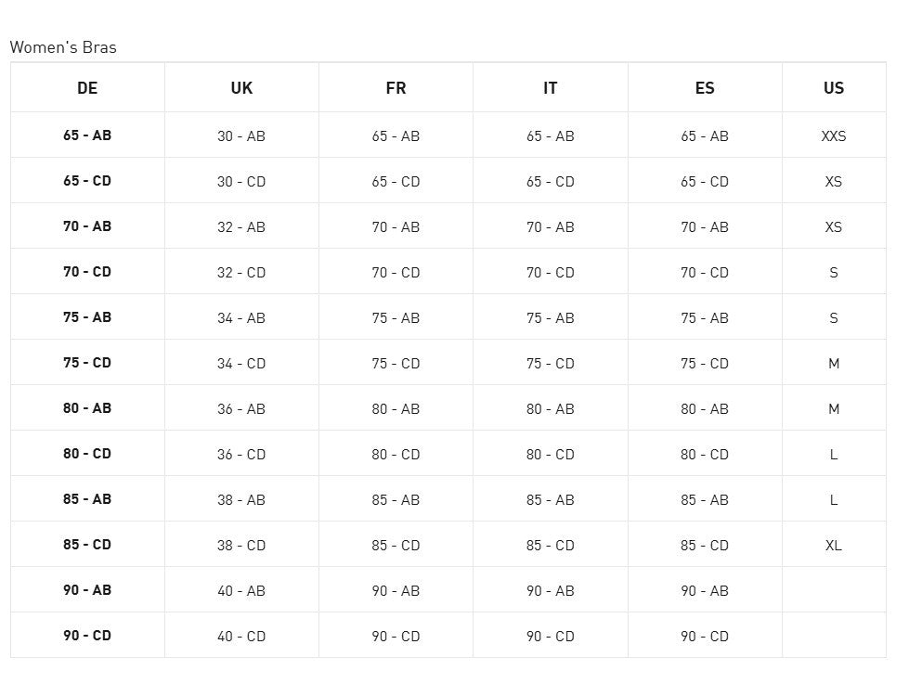This screenshot has height=683, width=909.
Task: Click the Women's Bras table title
Action: click(x=63, y=47)
